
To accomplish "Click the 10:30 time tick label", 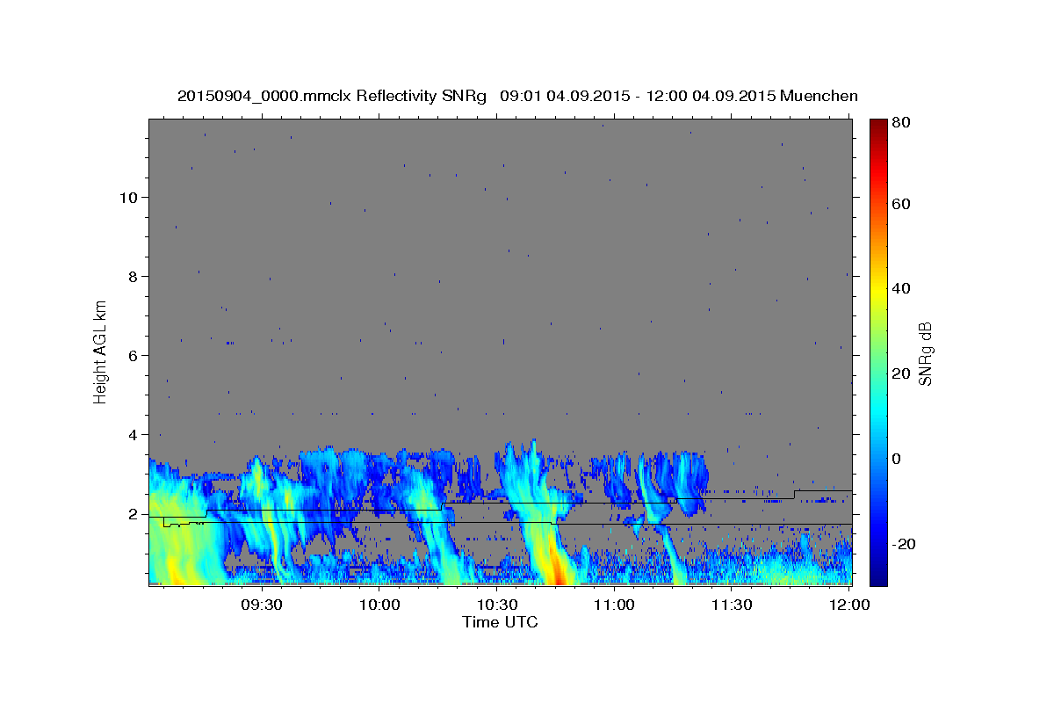I will point(497,605).
